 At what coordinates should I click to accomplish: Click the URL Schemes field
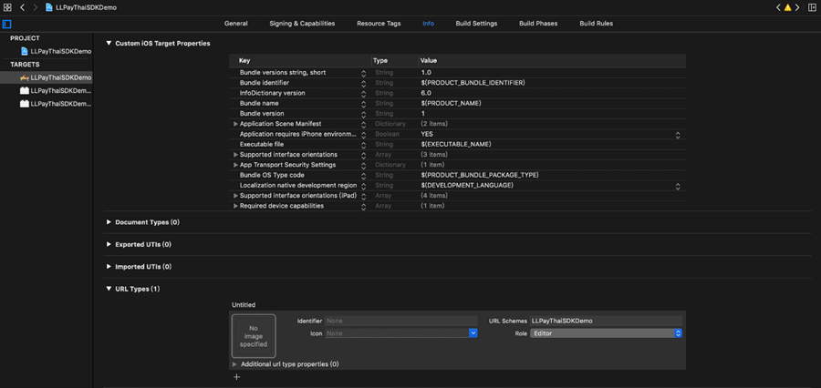tap(606, 322)
